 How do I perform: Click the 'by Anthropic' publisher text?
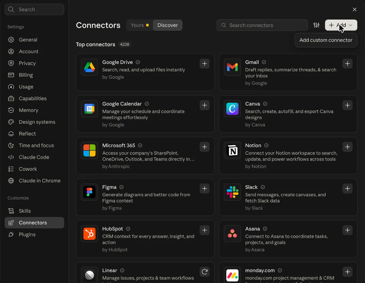click(x=116, y=166)
